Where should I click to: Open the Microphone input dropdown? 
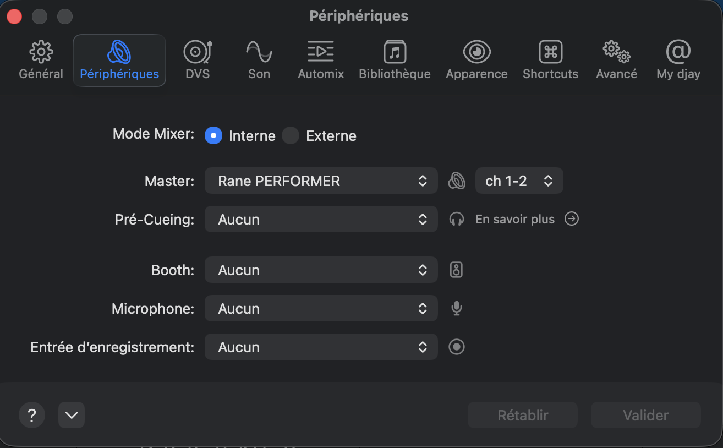321,309
